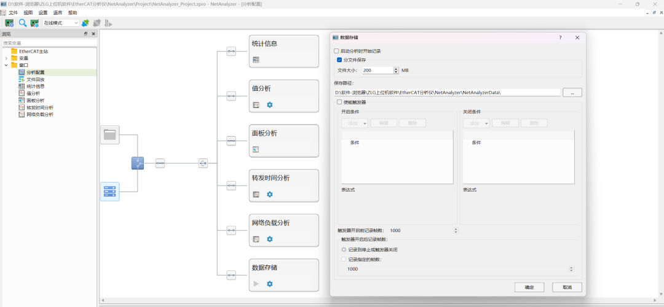
Task: Click 确定 to confirm data storage
Action: (x=529, y=287)
